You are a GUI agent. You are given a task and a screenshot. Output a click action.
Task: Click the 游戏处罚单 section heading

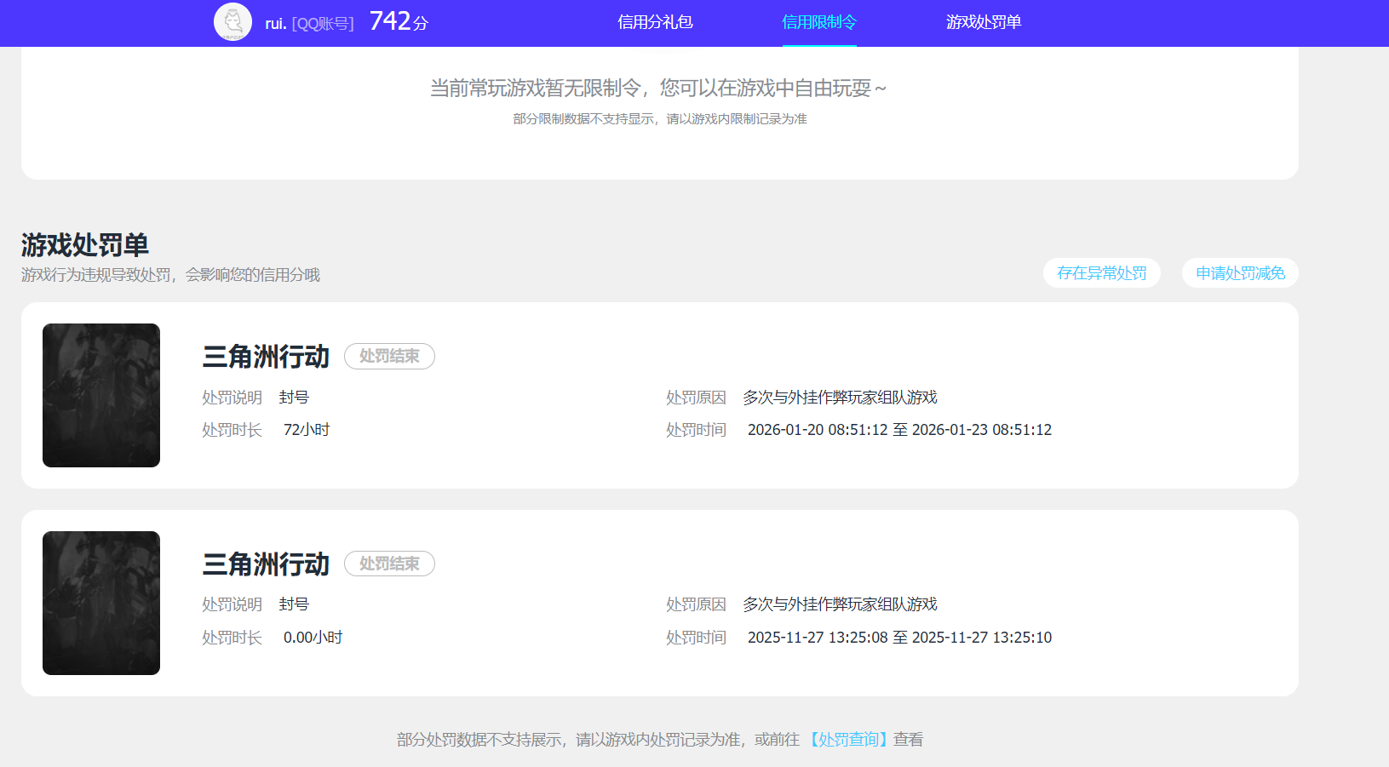click(85, 245)
